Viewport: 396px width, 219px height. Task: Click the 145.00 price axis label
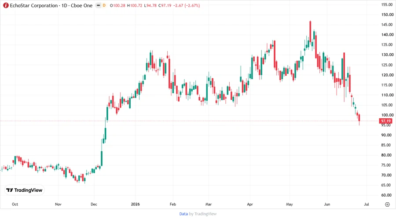[x=387, y=25]
